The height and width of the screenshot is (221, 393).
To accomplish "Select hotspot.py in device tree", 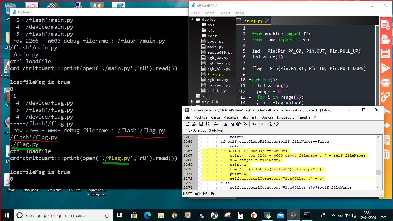I will pos(219,85).
